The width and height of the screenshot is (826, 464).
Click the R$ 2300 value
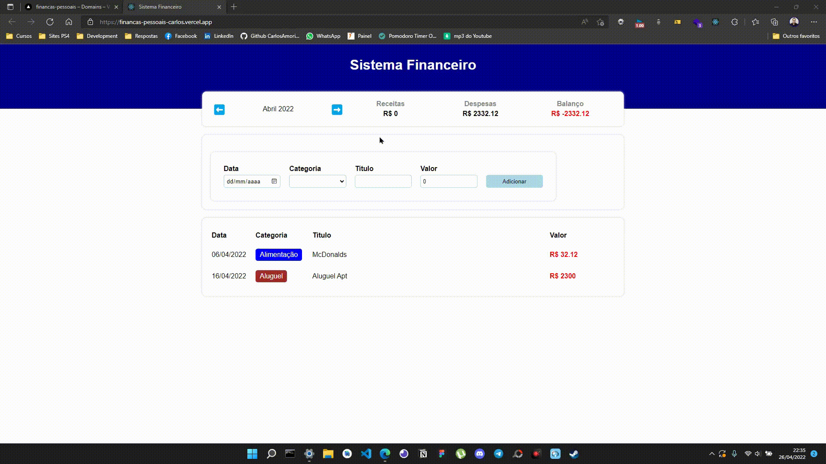[x=562, y=276]
